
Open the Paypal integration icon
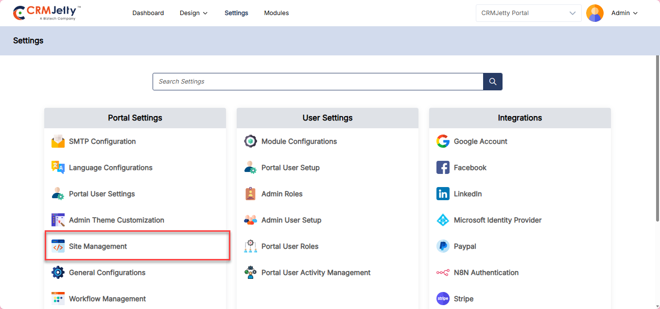[x=443, y=246]
